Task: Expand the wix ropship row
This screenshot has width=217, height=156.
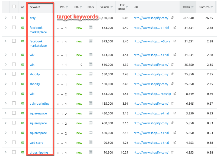Action: [x=6, y=93]
